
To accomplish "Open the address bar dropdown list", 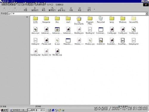I will point(147,13).
